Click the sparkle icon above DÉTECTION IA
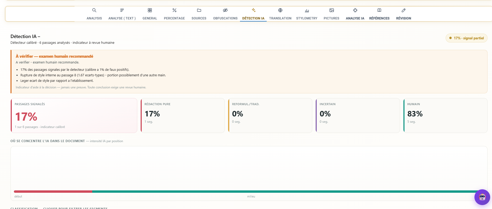 [253, 10]
